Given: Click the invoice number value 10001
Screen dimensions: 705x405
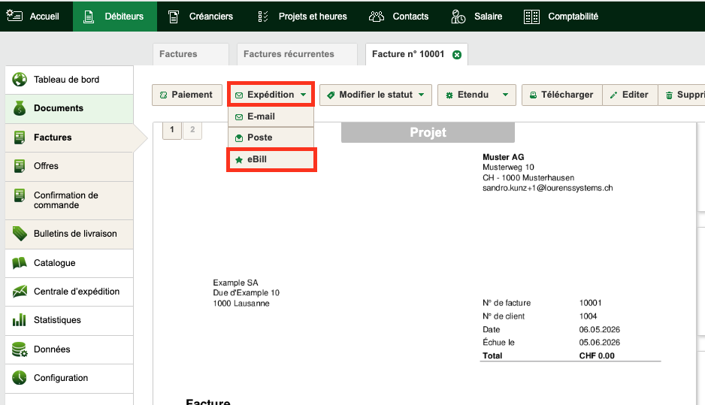Looking at the screenshot, I should pos(590,303).
